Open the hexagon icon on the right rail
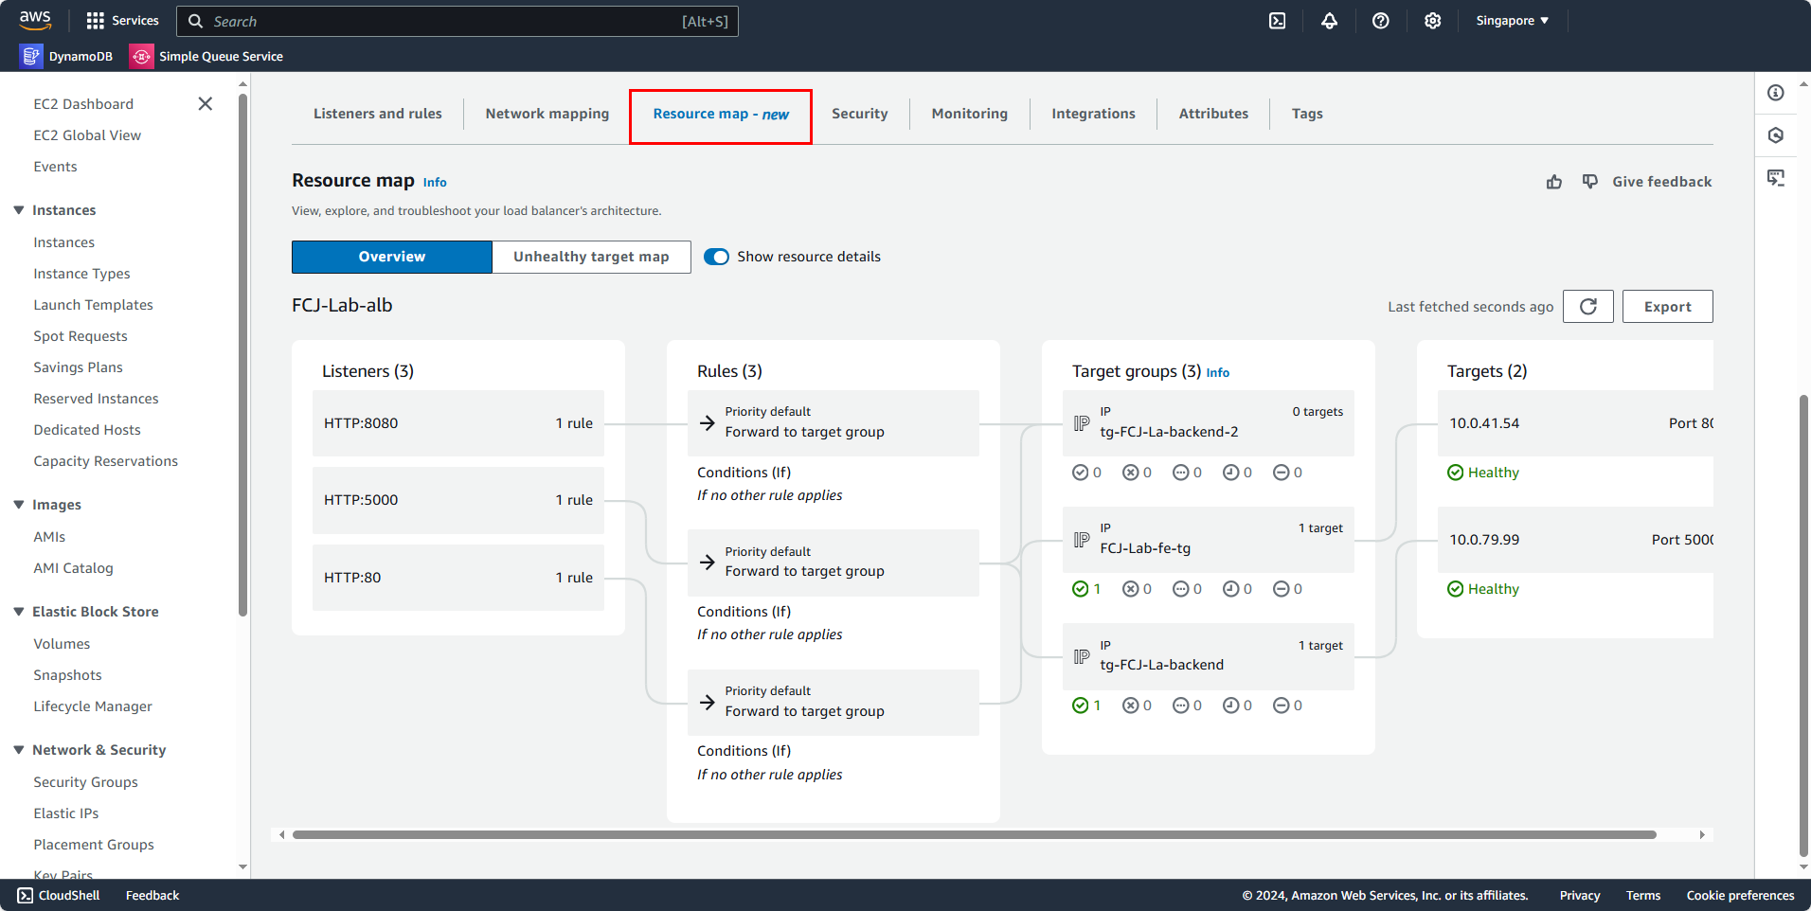Image resolution: width=1811 pixels, height=911 pixels. [1776, 135]
